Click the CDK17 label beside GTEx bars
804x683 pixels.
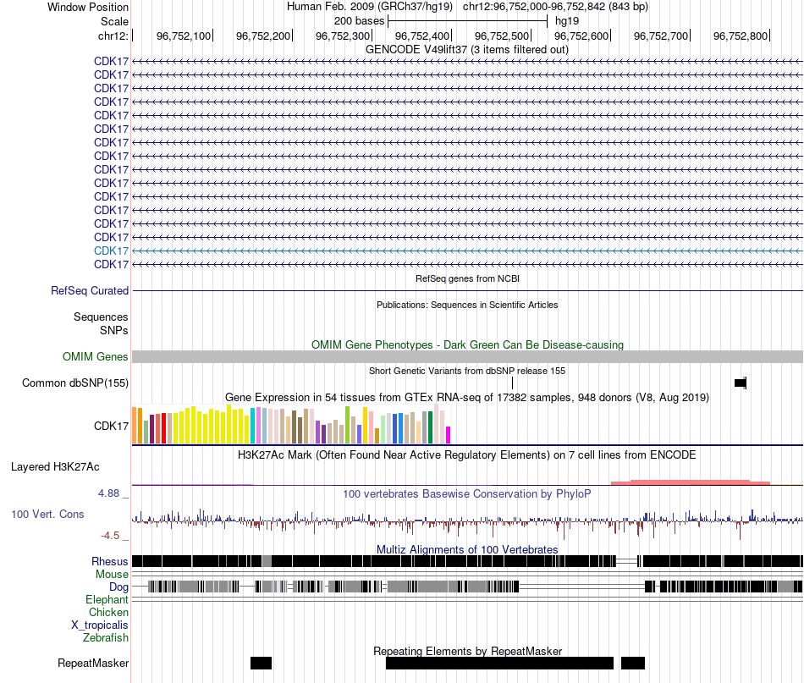111,426
